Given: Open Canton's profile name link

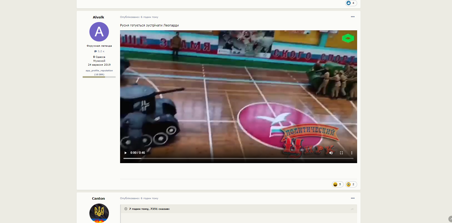Looking at the screenshot, I should pos(98,198).
